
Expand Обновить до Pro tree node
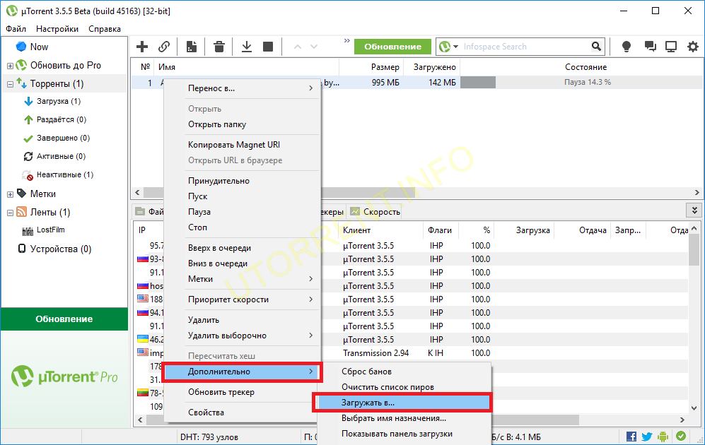click(x=10, y=66)
